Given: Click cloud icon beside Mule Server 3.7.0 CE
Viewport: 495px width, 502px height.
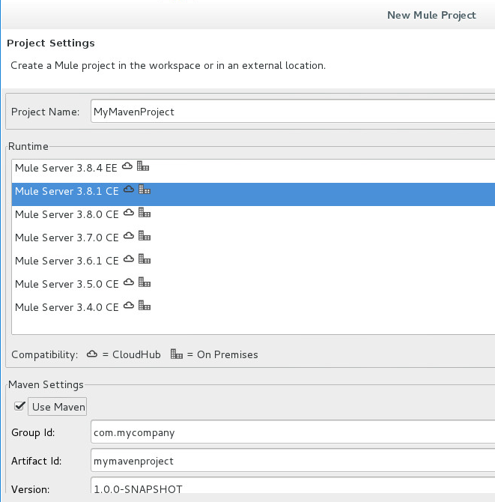Looking at the screenshot, I should [x=129, y=235].
